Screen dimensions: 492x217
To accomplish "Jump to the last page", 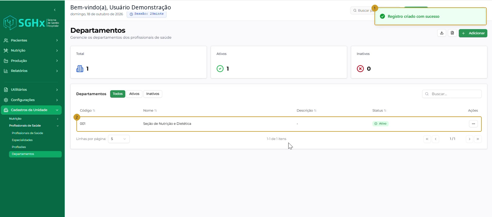I will tap(478, 139).
